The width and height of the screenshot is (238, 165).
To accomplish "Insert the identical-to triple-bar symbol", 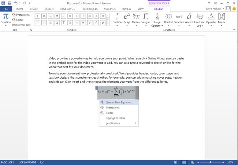I will (83, 23).
